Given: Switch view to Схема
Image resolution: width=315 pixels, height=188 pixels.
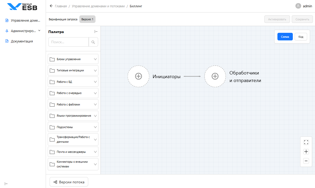Looking at the screenshot, I should click(x=285, y=37).
